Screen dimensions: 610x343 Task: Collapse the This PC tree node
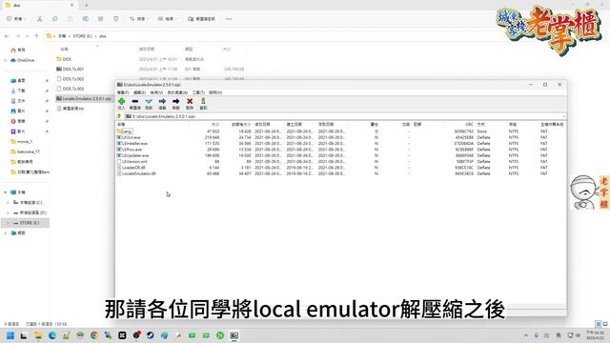tap(6, 192)
